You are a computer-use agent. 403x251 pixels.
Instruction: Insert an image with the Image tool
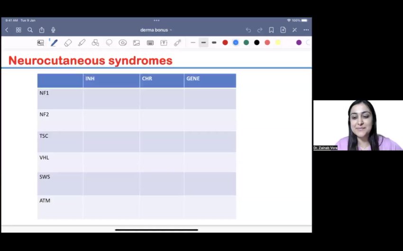[x=137, y=43]
